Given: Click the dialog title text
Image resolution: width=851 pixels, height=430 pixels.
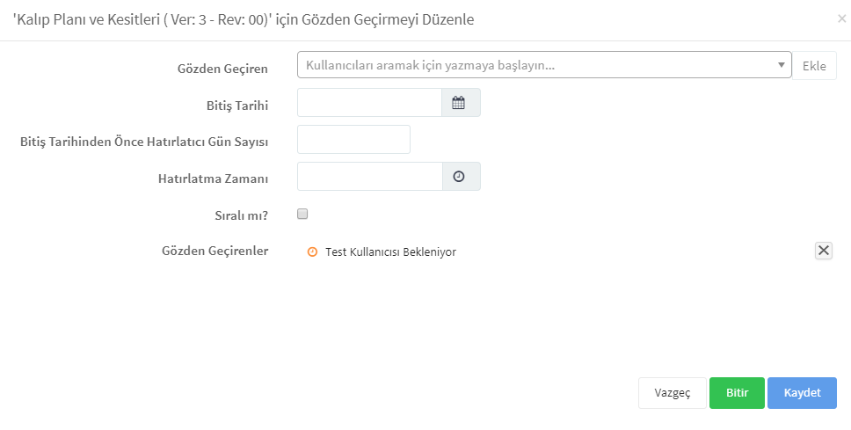Looking at the screenshot, I should click(244, 20).
